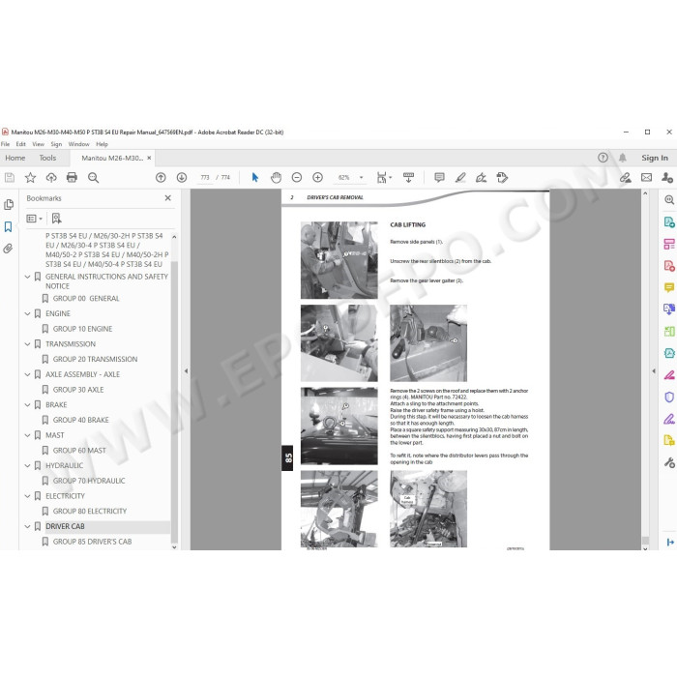677x677 pixels.
Task: Open the Window menu
Action: coord(78,144)
